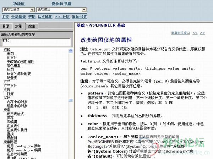Open the 模型树 index entry
The image size is (213, 159).
point(12,138)
